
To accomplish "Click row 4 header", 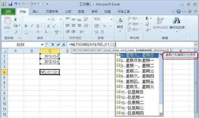I will (x=4, y=72).
